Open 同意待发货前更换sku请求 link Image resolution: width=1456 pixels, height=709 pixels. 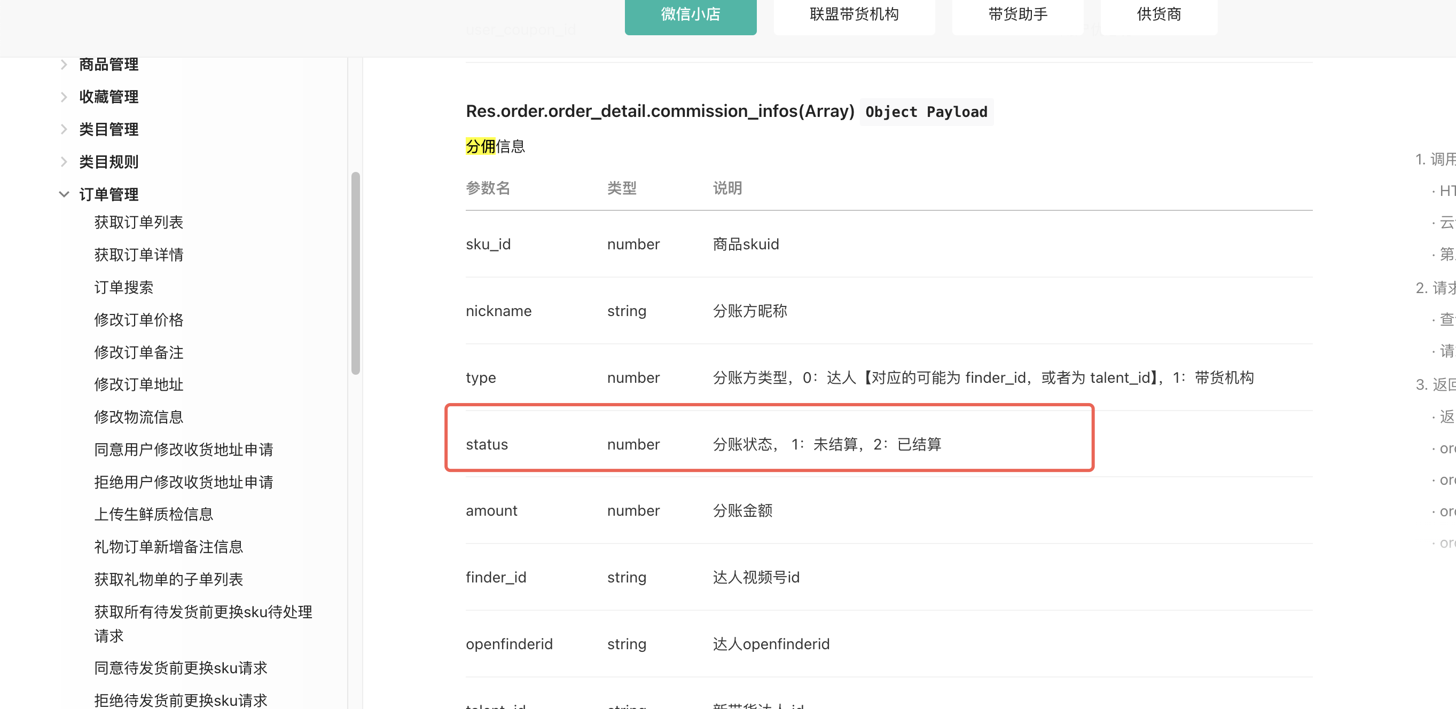click(181, 668)
